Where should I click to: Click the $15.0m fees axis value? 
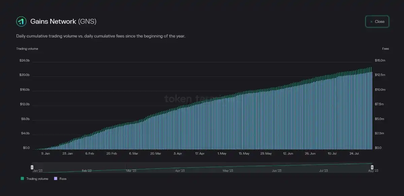tap(380, 61)
